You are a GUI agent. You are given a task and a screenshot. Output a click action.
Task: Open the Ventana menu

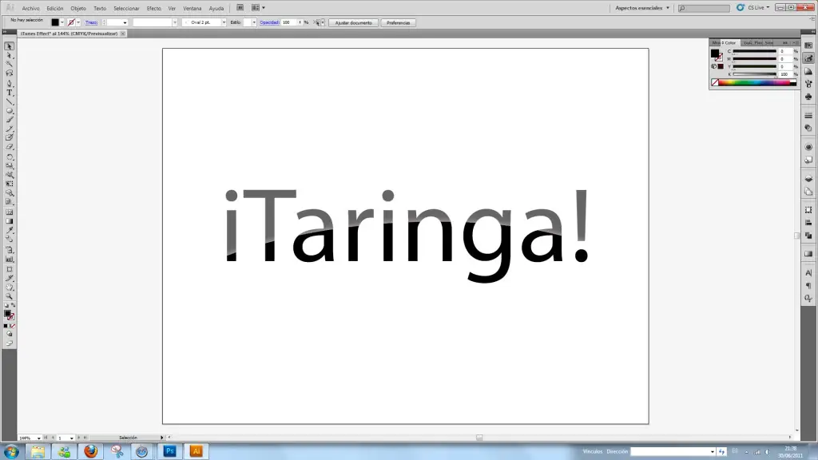click(193, 8)
